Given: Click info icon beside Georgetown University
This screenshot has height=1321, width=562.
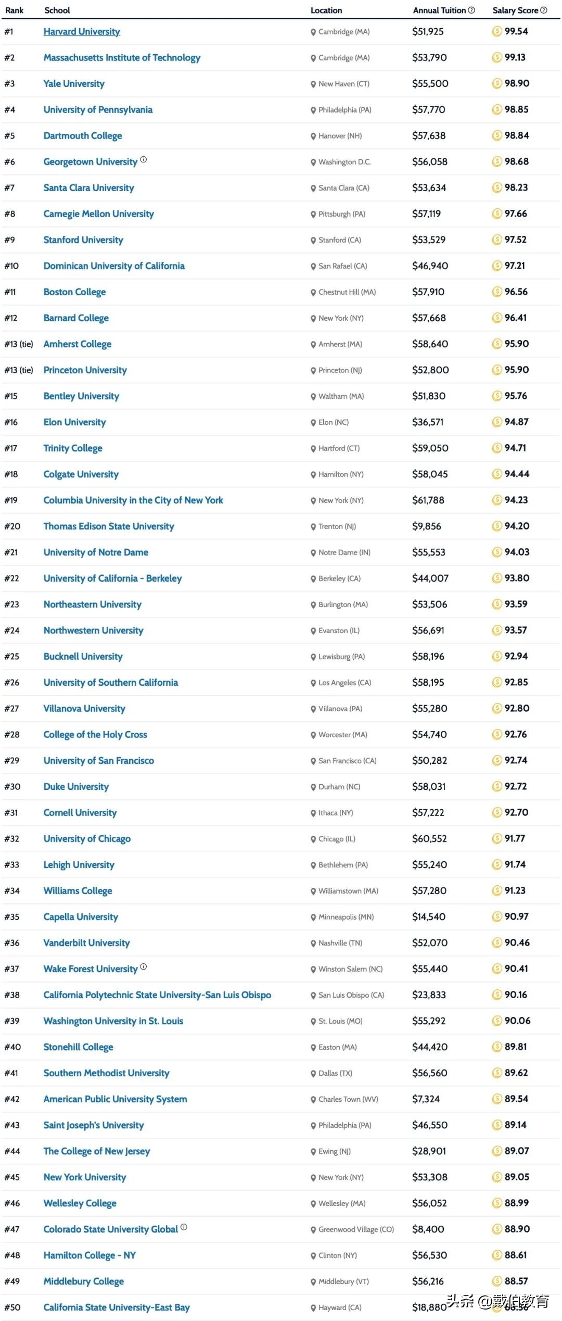Looking at the screenshot, I should tap(144, 160).
